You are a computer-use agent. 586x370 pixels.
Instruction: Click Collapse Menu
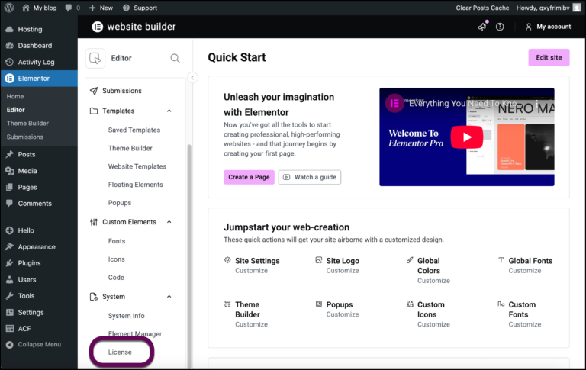pyautogui.click(x=34, y=345)
